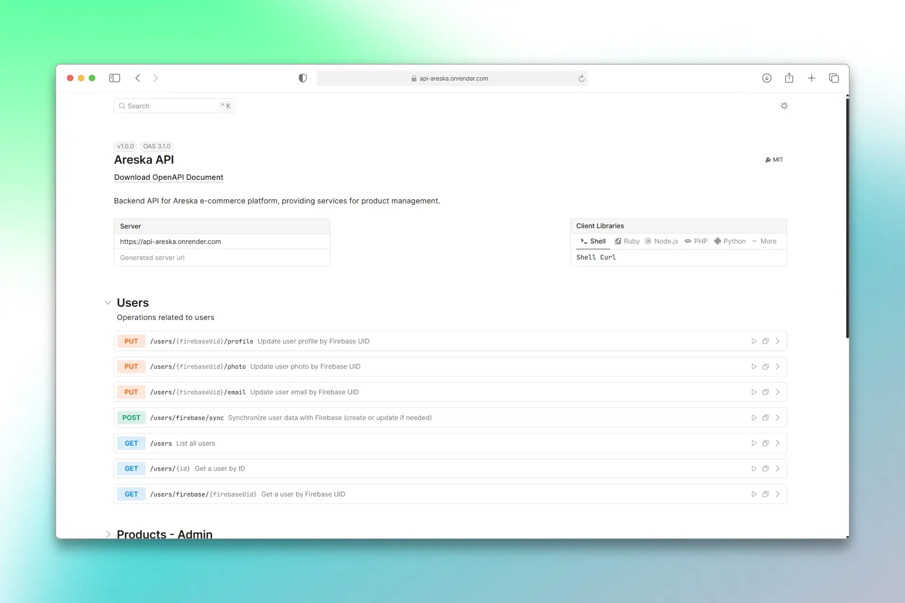This screenshot has width=905, height=603.
Task: Collapse the Users section chevron
Action: [x=108, y=303]
